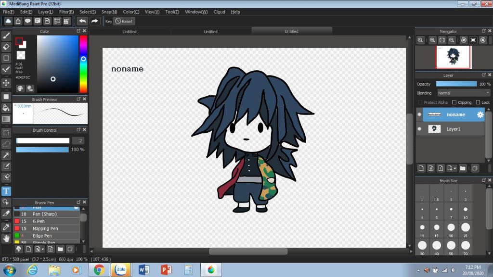The width and height of the screenshot is (493, 277).
Task: Select the Magic Wand tool
Action: click(6, 155)
